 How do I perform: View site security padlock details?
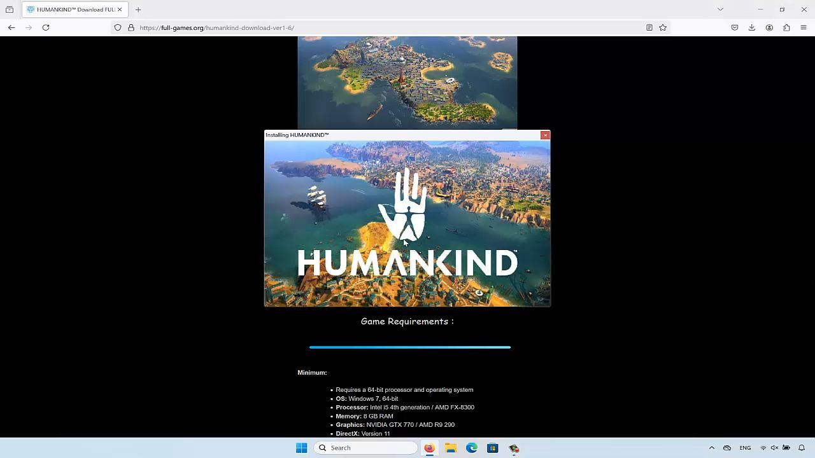click(131, 27)
